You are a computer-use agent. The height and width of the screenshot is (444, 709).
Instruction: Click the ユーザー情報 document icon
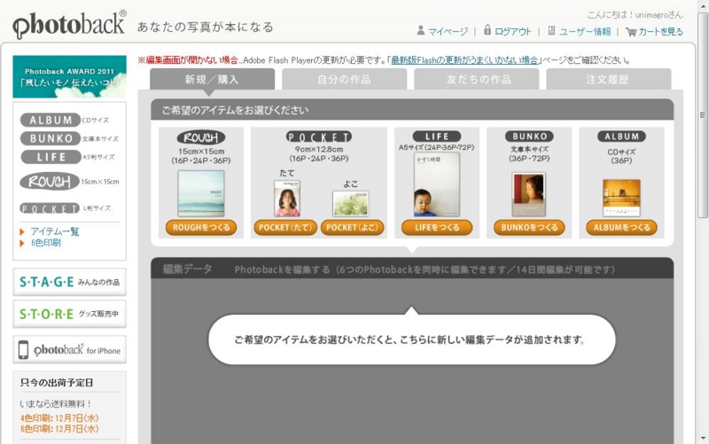[x=551, y=30]
